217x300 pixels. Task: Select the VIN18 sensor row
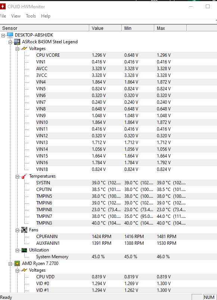tap(126, 169)
